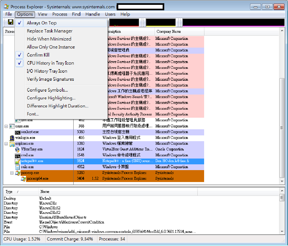Open Configure Highlighting dialog
This screenshot has width=288, height=246.
tap(61, 98)
